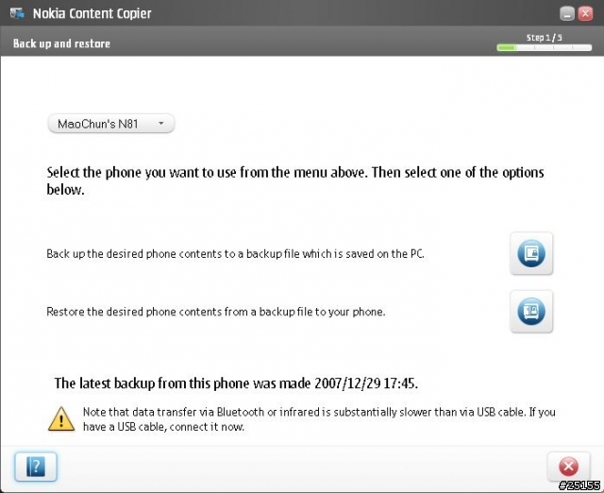Click the restore phone contents icon
Screen dimensions: 604x493
(x=531, y=311)
